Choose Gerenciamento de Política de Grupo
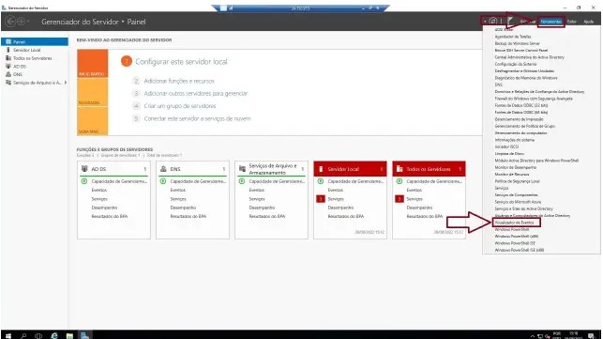Viewport: 603px width, 339px height. pos(524,126)
